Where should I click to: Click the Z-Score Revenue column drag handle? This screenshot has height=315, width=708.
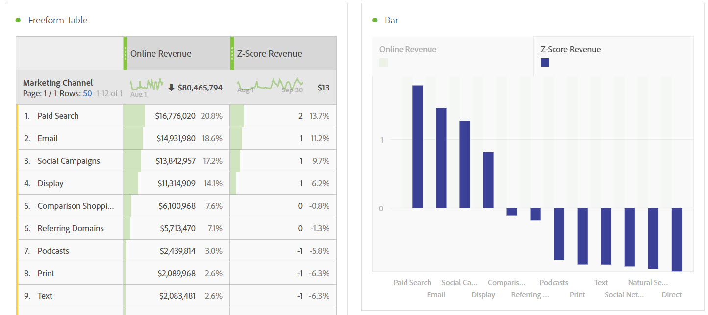(232, 53)
